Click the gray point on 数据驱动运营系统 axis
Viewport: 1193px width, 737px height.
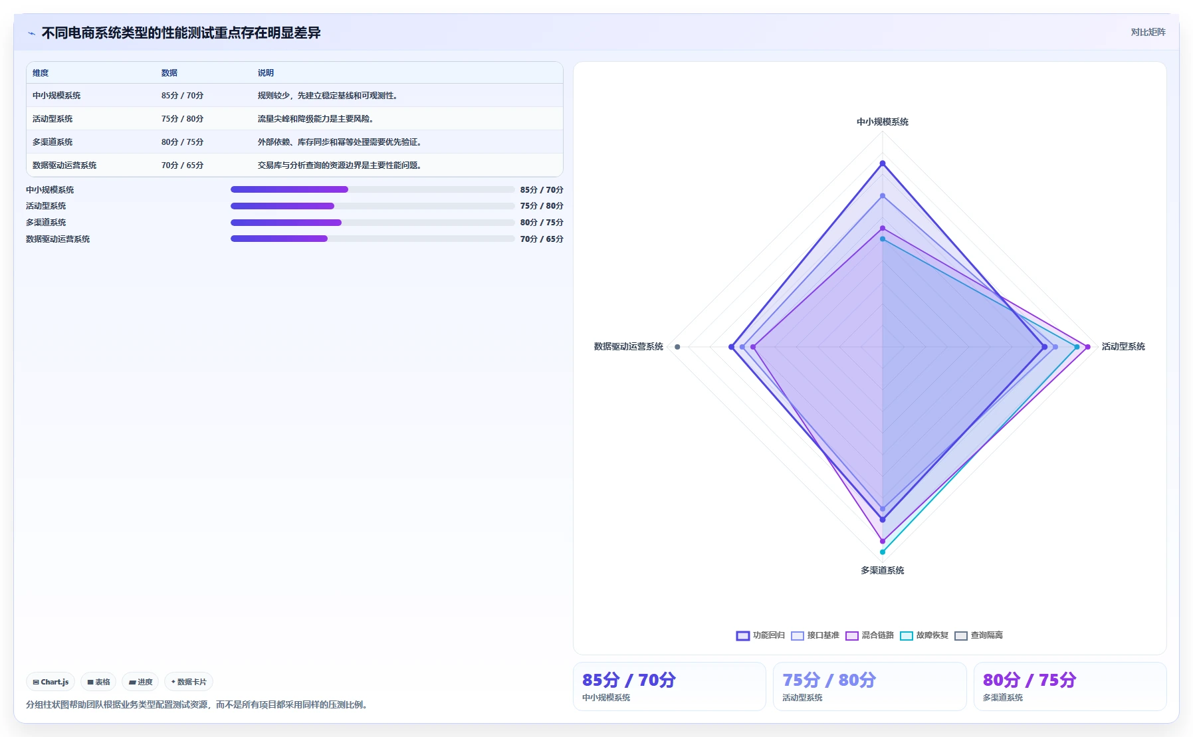(x=677, y=347)
